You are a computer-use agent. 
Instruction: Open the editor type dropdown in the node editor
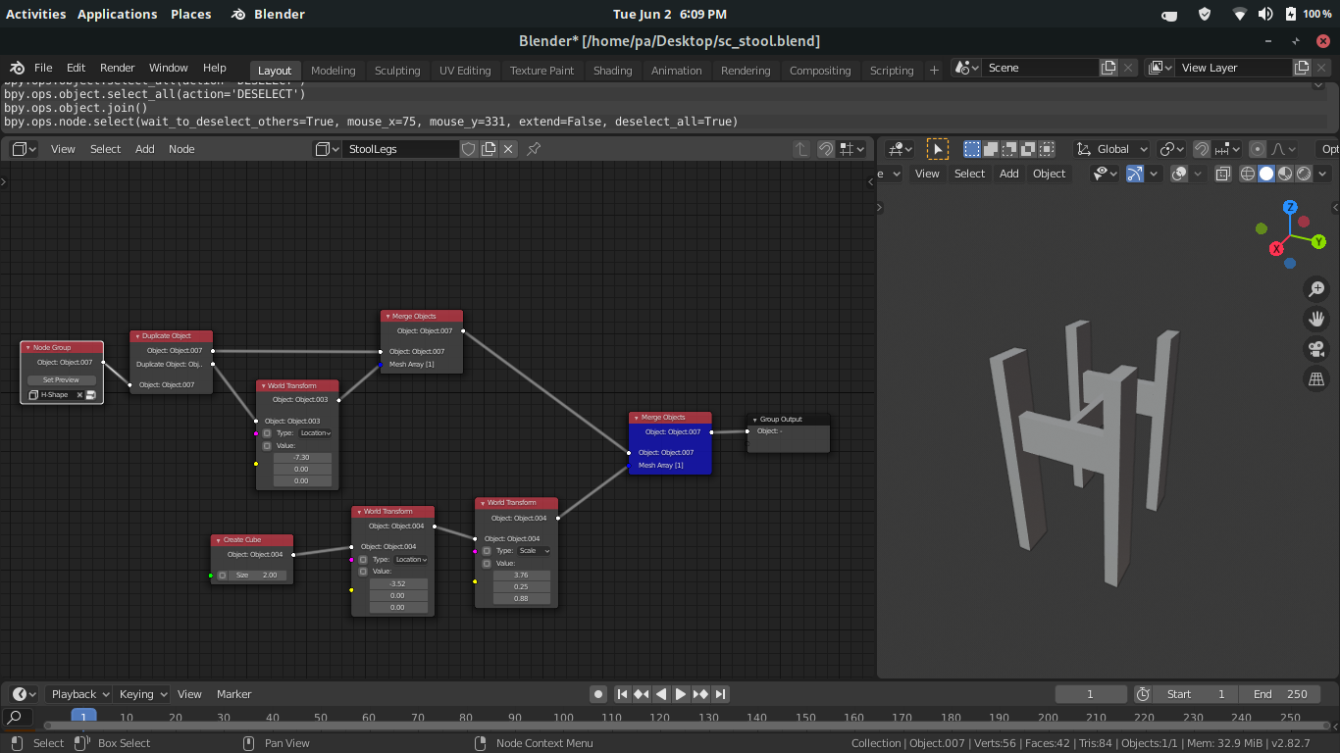pos(22,148)
